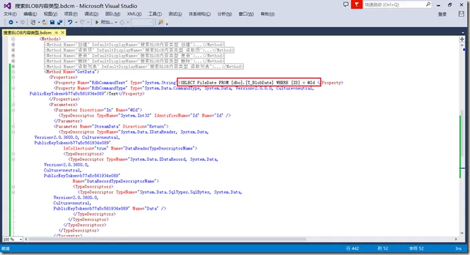Collapse the GetData Method outline

(13, 71)
